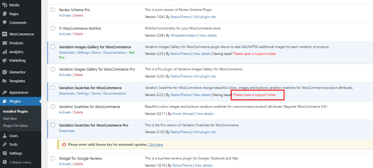Open Settings for Variation Images Gallery
Viewport: 373px width, 168px height.
point(83,53)
